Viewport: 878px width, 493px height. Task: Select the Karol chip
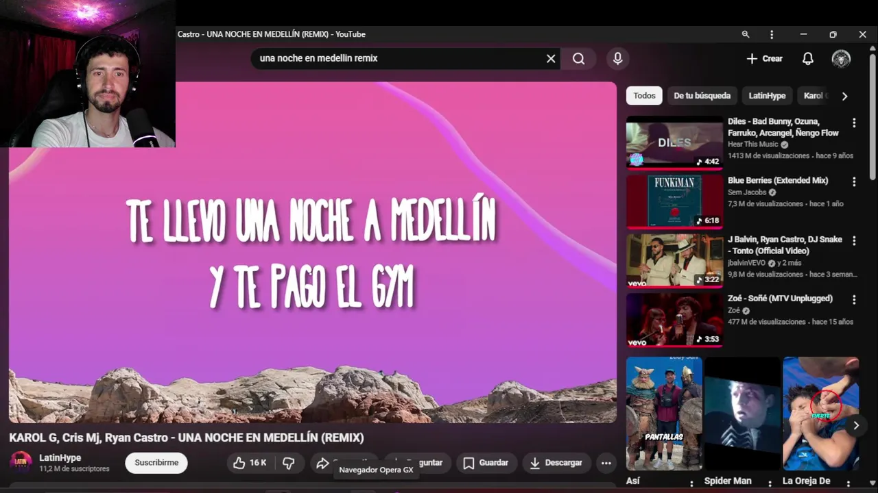815,96
